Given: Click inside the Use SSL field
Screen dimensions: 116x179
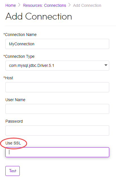Looking at the screenshot, I should pos(57,152).
